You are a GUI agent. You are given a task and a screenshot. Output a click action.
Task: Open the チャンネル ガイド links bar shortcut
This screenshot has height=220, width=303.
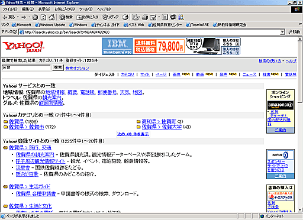(105, 25)
